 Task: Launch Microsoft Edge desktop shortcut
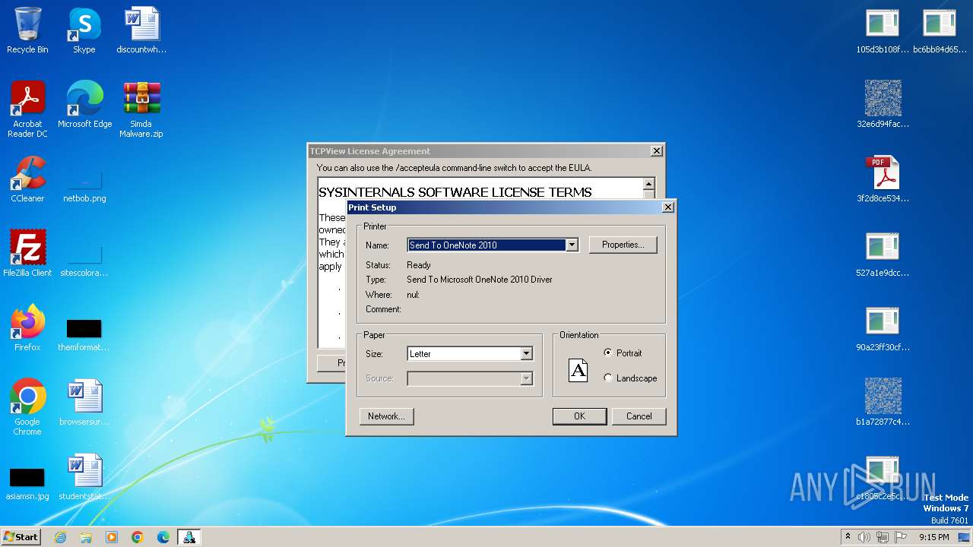[84, 105]
